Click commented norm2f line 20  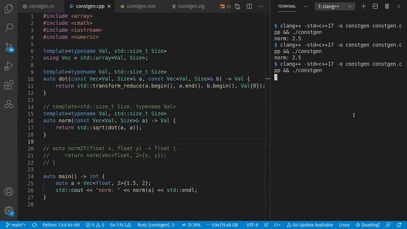click(109, 148)
